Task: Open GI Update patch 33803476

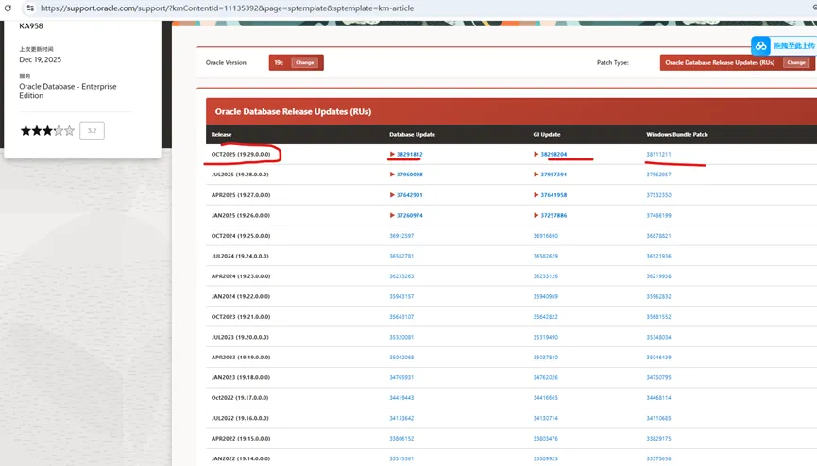Action: 546,439
